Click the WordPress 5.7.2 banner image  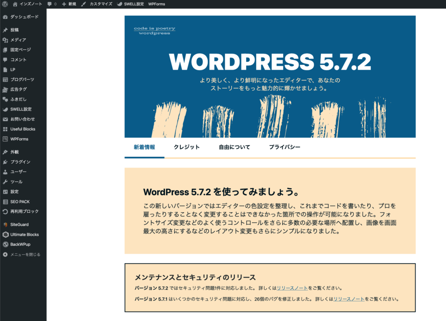click(270, 77)
